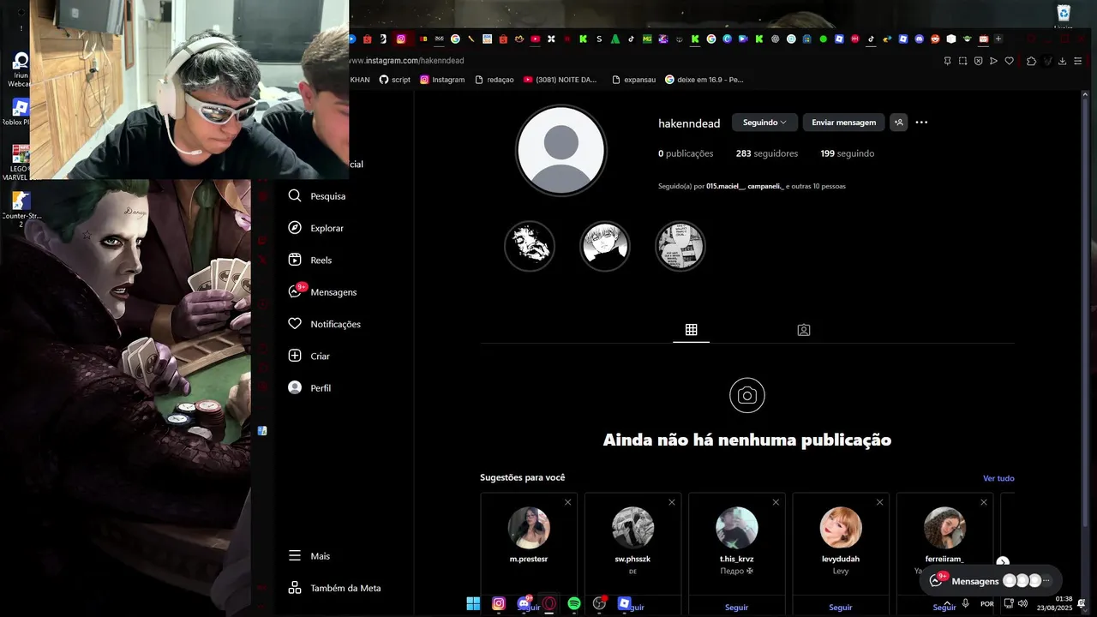The width and height of the screenshot is (1097, 617).
Task: Open Também da Meta menu
Action: (x=334, y=588)
